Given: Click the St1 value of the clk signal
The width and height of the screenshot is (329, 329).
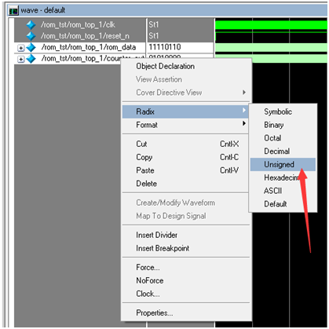Looking at the screenshot, I should click(x=154, y=25).
